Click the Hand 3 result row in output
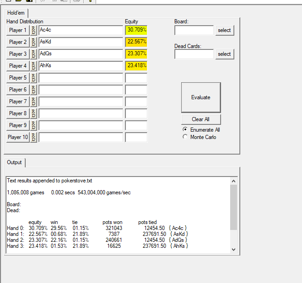The image size is (302, 283). click(x=97, y=246)
